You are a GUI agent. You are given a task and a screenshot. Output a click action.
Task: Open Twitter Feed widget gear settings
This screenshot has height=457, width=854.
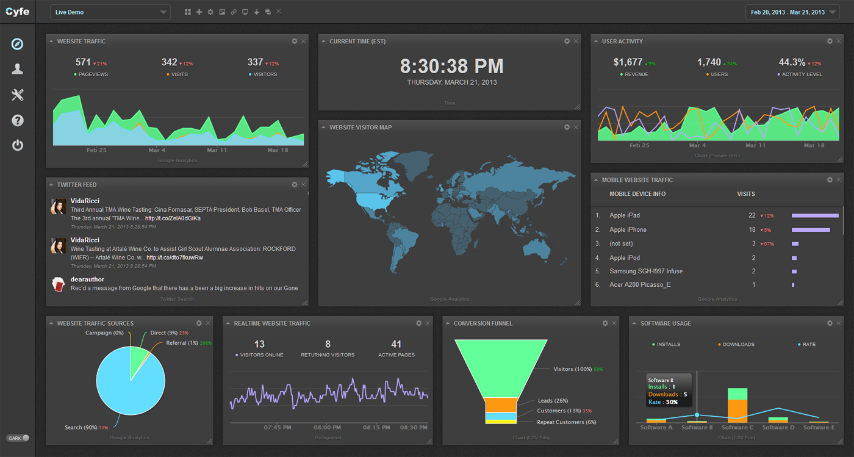tap(295, 184)
